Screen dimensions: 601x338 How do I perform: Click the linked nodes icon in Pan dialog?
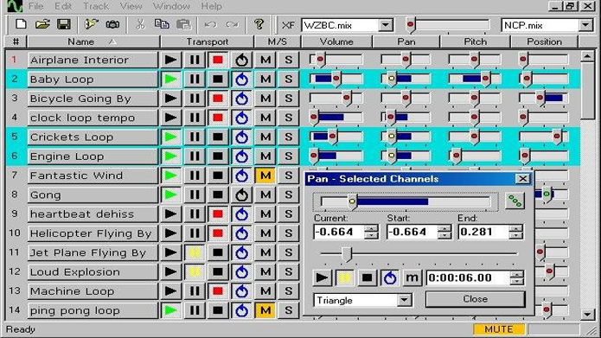pos(515,201)
